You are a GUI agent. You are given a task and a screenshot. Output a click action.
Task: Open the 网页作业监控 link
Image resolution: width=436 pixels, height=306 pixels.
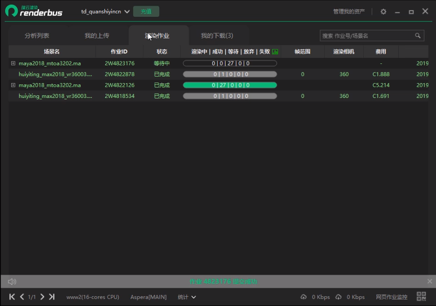coord(391,297)
